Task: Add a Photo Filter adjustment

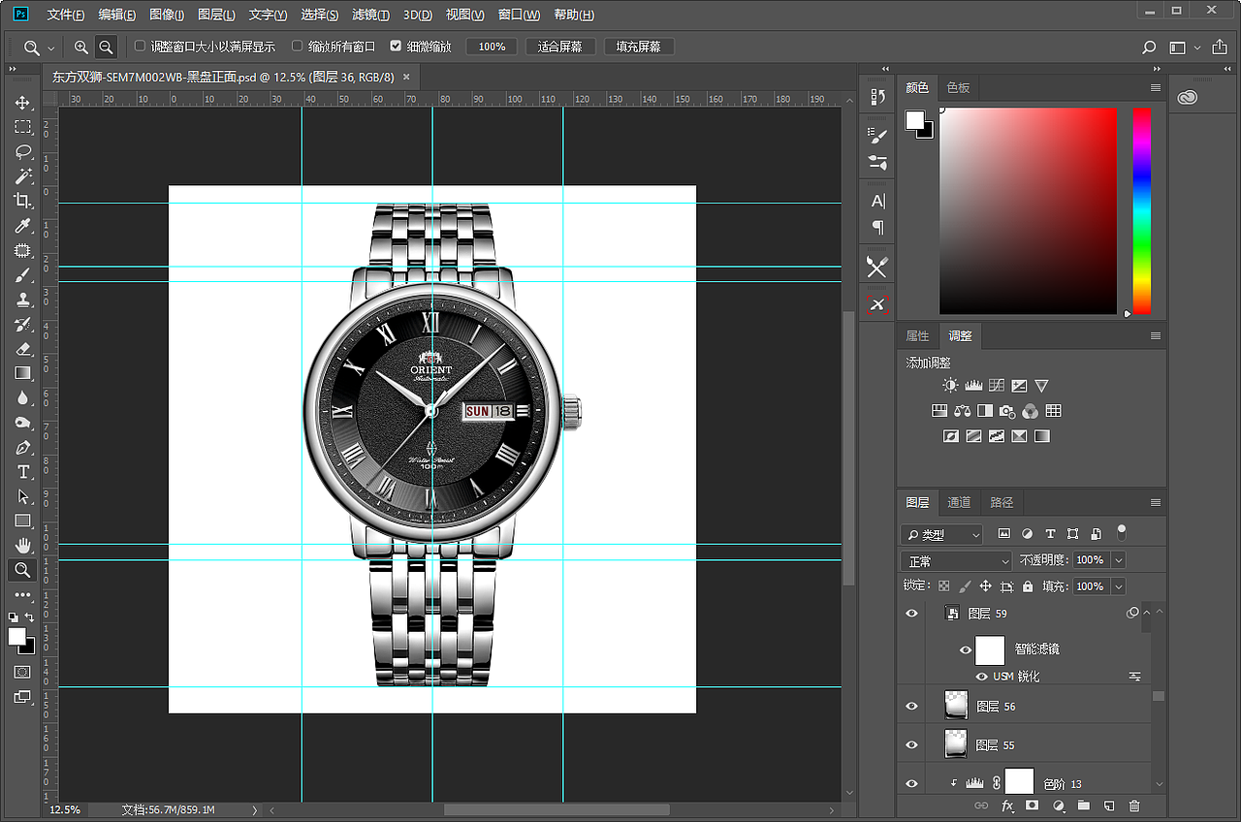Action: (1007, 411)
